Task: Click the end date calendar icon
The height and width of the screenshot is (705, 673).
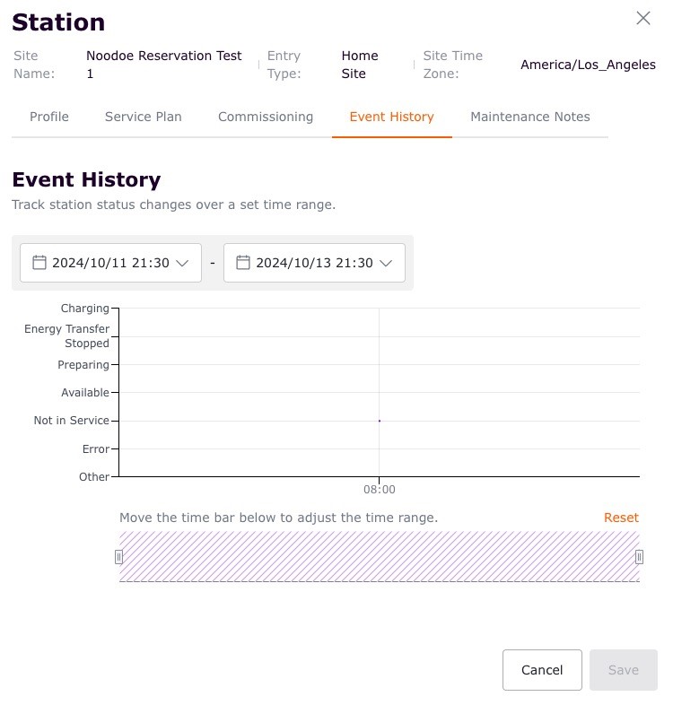Action: point(242,263)
